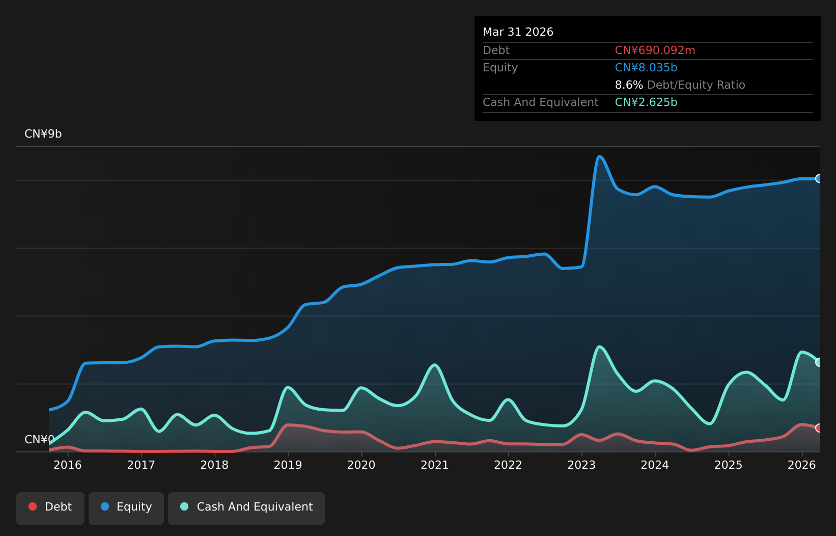
Task: Click the red Debt legend dot
Action: point(33,506)
